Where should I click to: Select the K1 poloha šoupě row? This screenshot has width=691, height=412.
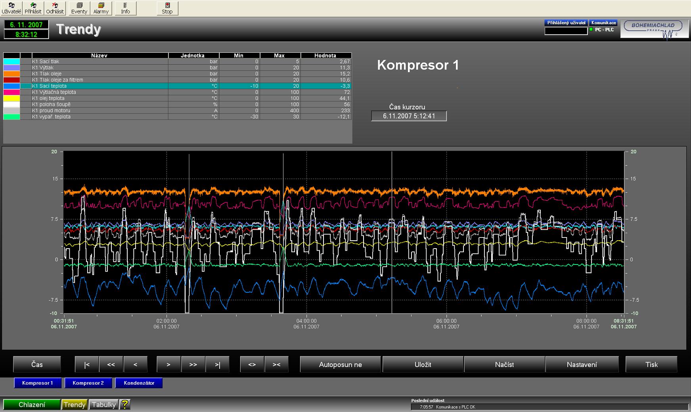click(x=177, y=104)
